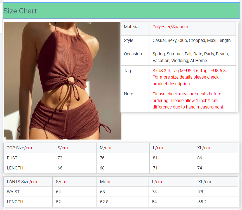Click waist value 73 for size L
Viewport: 242px width, 210px height.
[x=154, y=192]
